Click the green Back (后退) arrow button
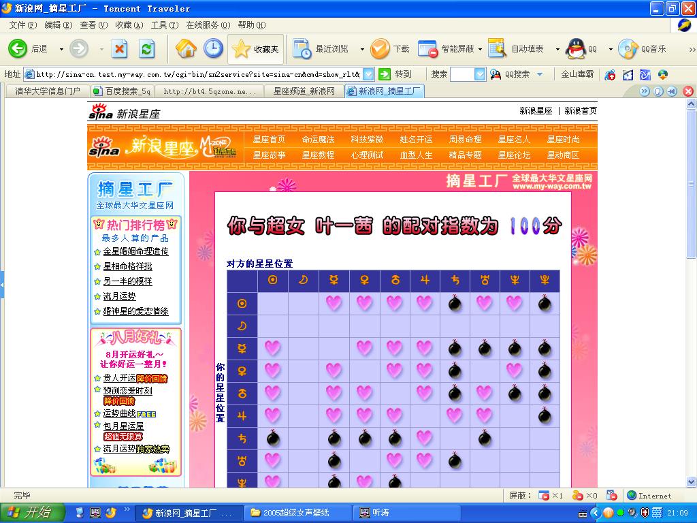Screen dimensions: 697x523 click(18, 48)
